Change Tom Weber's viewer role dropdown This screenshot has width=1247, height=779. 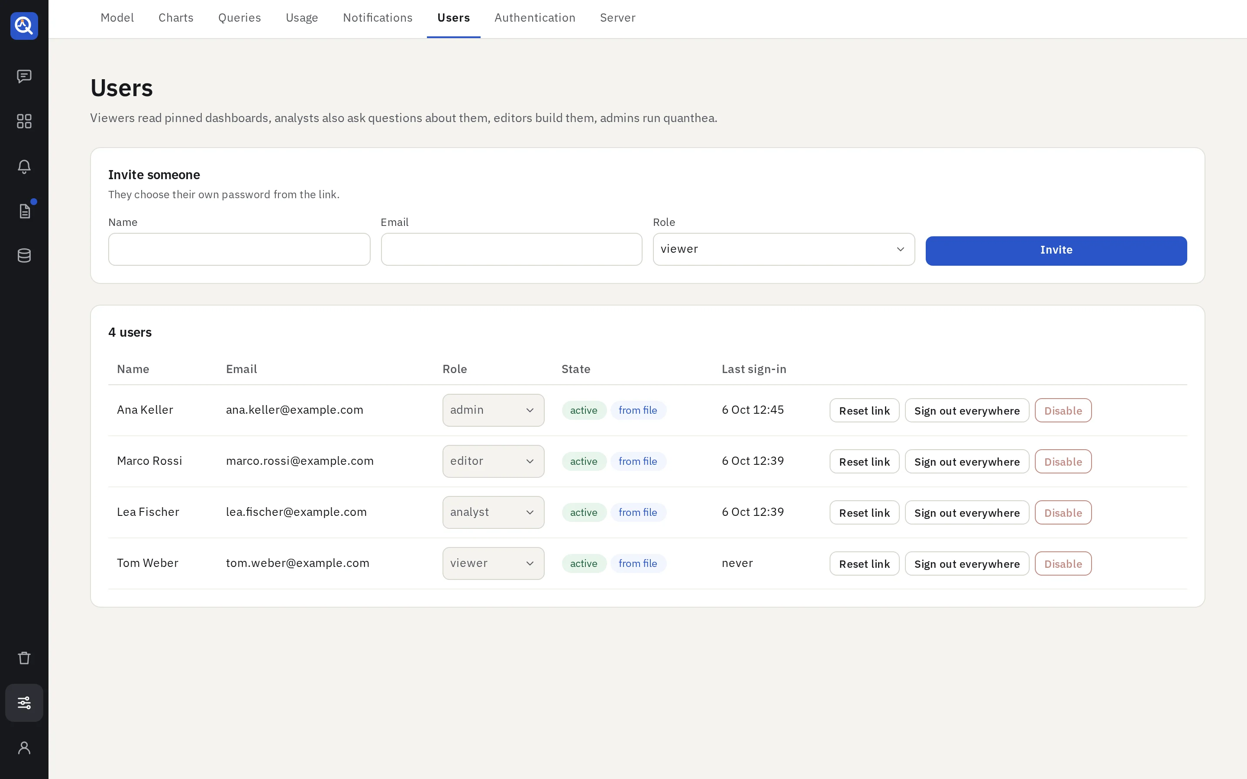[x=493, y=563]
